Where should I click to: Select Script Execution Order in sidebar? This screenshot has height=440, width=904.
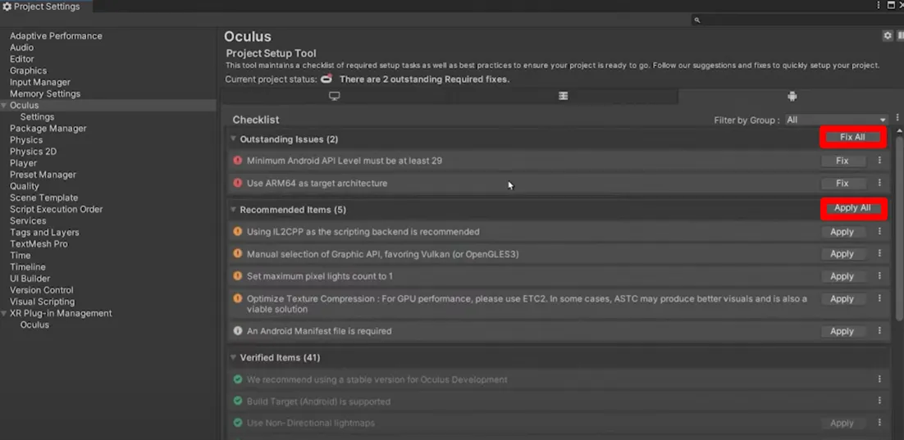pyautogui.click(x=56, y=209)
